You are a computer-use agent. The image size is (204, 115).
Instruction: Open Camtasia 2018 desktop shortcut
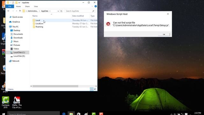[5, 103]
